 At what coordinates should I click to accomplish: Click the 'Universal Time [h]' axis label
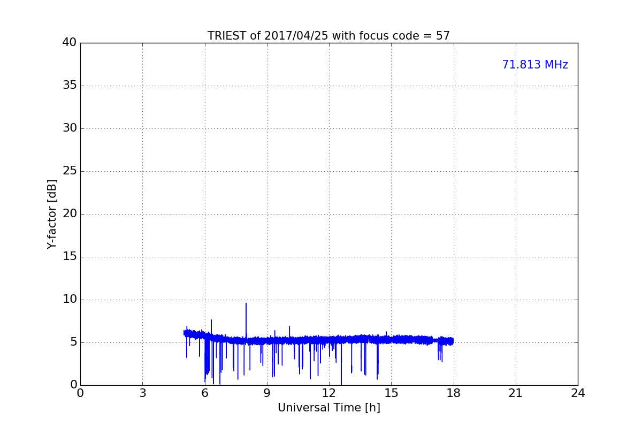point(328,408)
